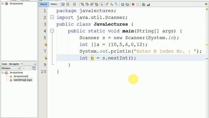Jump to Next Bookmark icon
Screen dimensions: 209x118
click(x=112, y=4)
